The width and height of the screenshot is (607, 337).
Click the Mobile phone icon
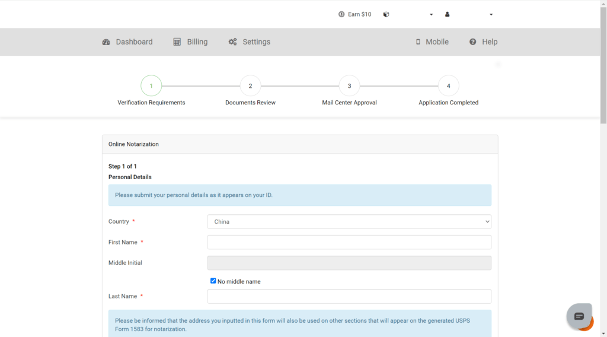tap(418, 42)
